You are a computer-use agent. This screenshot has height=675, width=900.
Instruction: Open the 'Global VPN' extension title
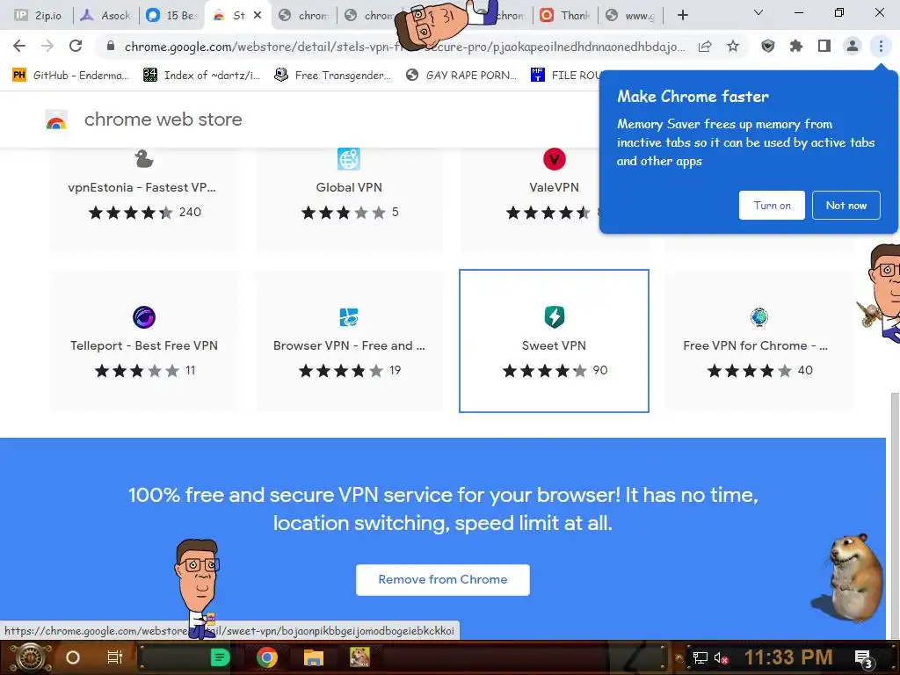tap(348, 187)
